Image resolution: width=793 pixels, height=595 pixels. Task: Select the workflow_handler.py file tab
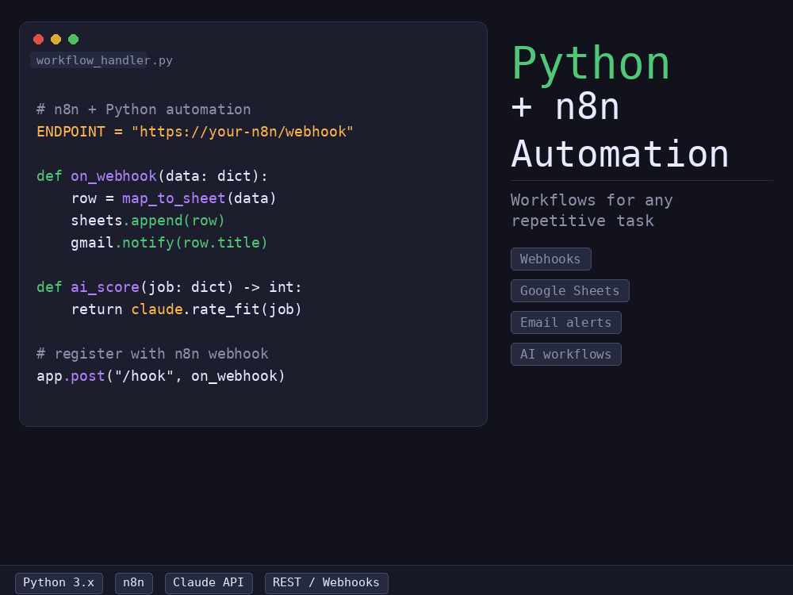coord(89,60)
